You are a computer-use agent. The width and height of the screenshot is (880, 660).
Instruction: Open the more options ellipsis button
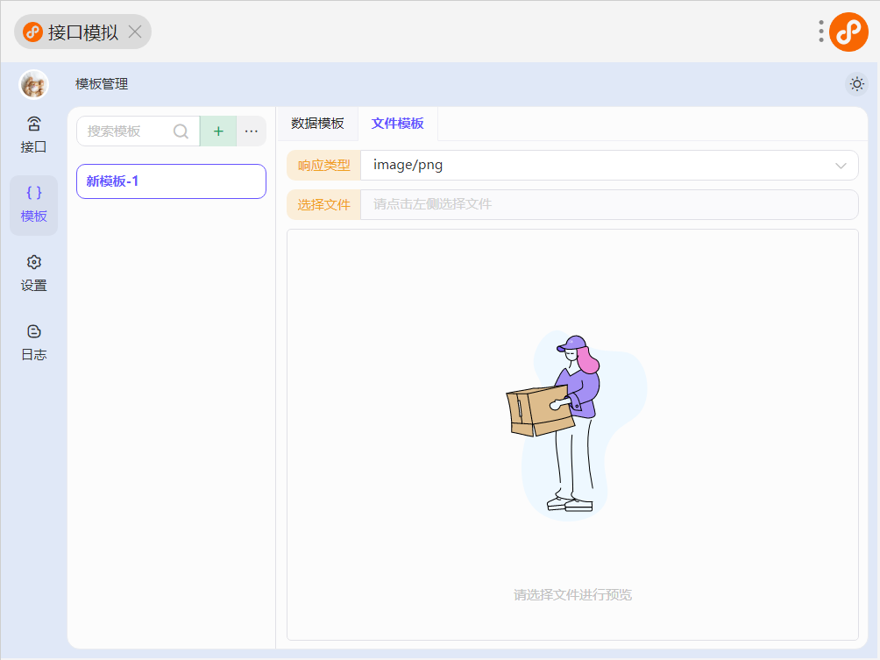(x=252, y=131)
